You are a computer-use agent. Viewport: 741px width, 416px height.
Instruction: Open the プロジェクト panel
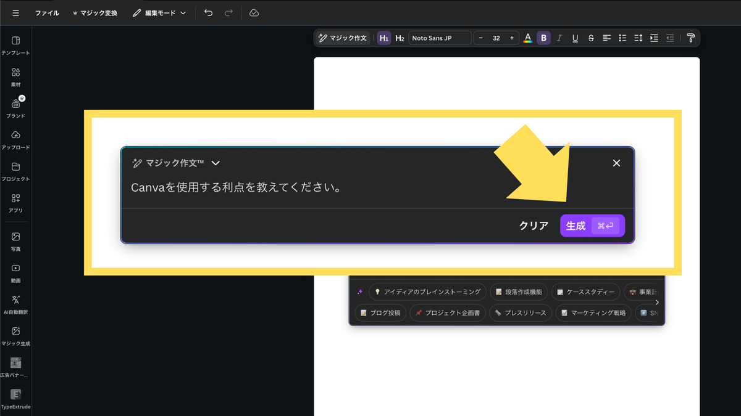click(x=15, y=171)
